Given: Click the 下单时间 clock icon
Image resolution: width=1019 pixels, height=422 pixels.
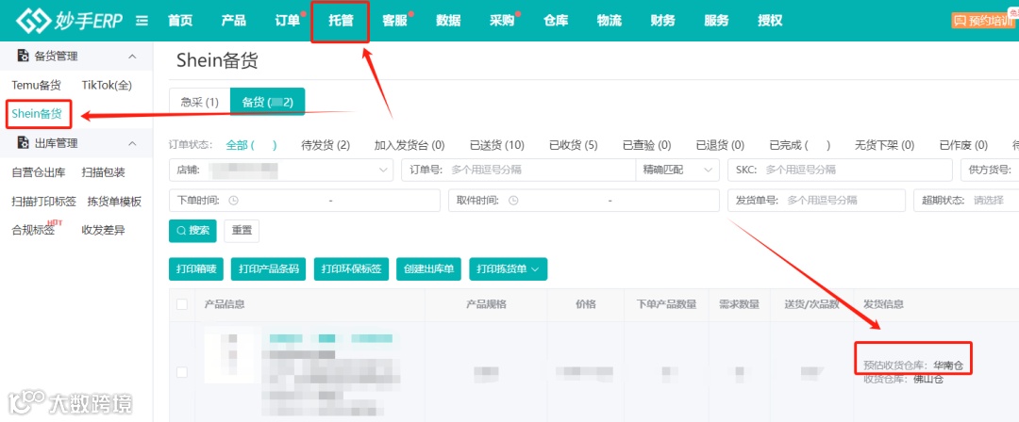Looking at the screenshot, I should click(x=234, y=201).
